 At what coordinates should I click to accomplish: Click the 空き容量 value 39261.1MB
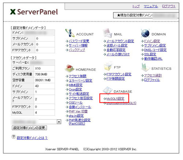43,80
